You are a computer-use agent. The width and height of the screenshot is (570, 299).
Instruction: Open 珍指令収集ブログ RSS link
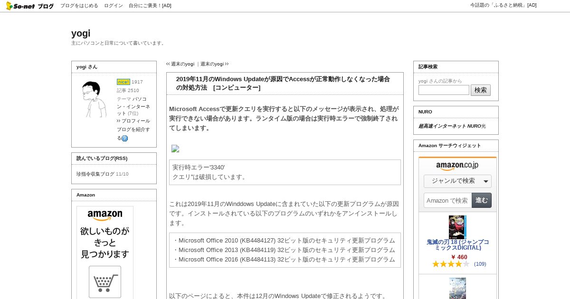click(x=95, y=174)
